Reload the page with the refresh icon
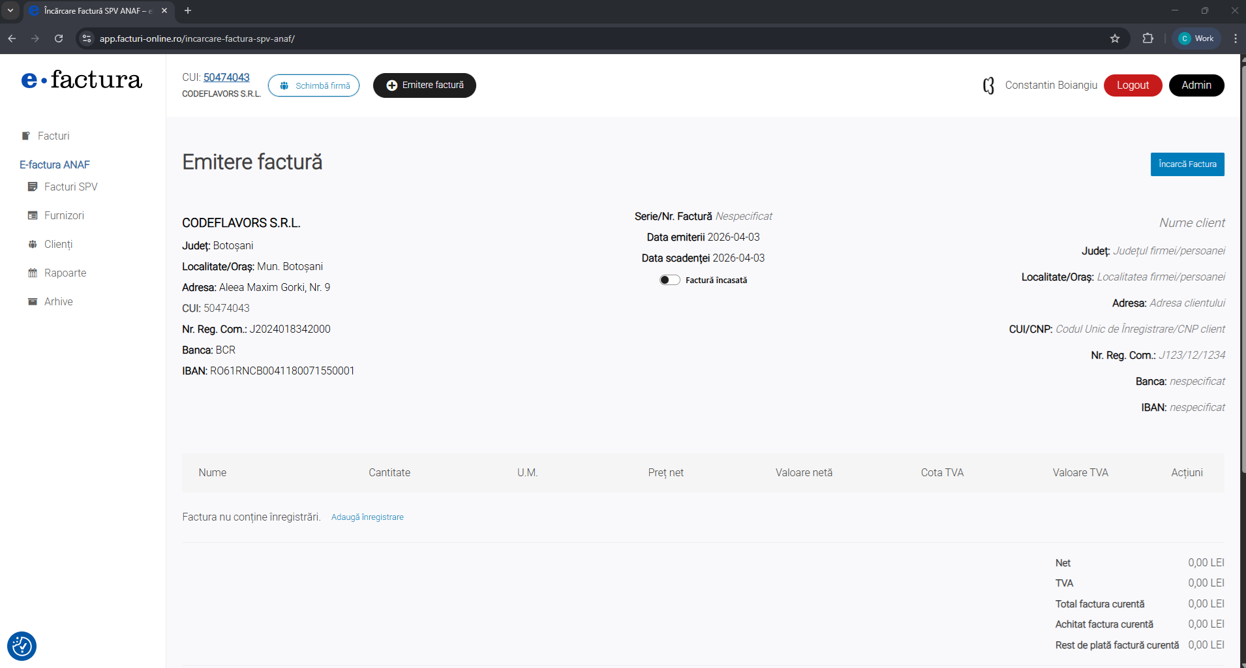 (x=59, y=38)
